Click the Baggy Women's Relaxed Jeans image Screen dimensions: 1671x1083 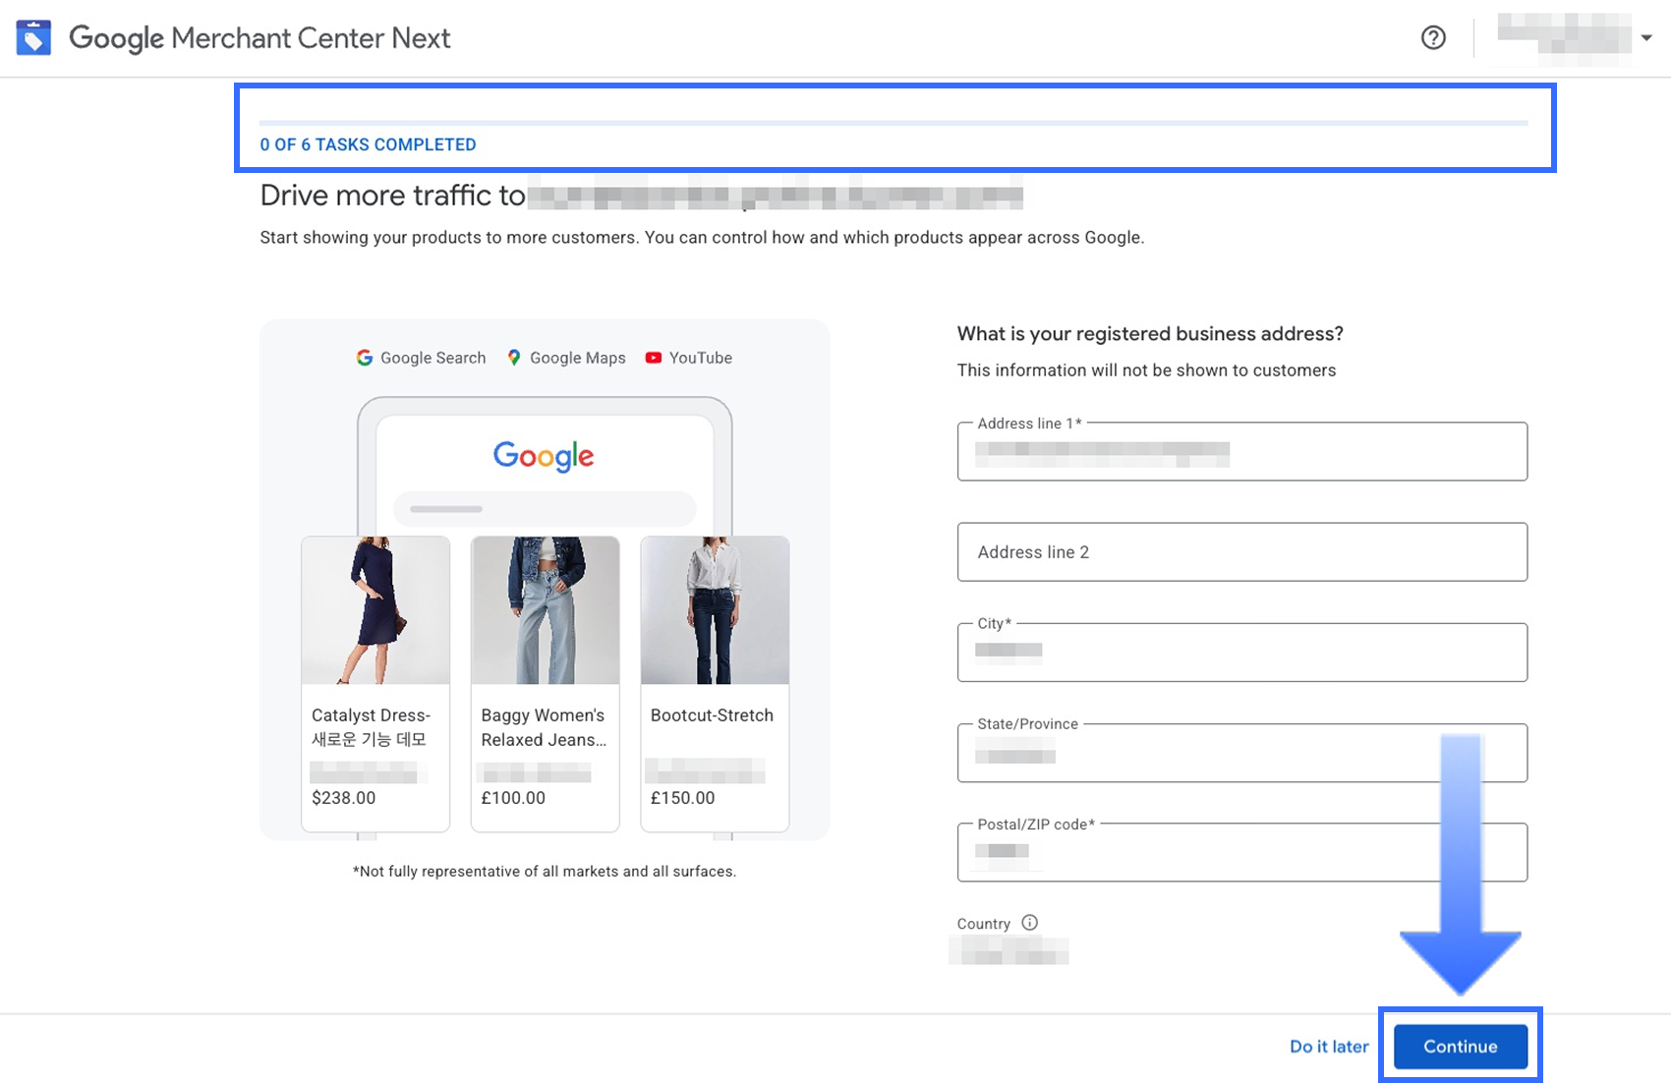546,610
